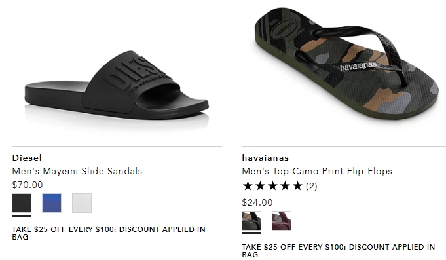Click the third star in the havaianas rating
The width and height of the screenshot is (446, 260).
273,186
